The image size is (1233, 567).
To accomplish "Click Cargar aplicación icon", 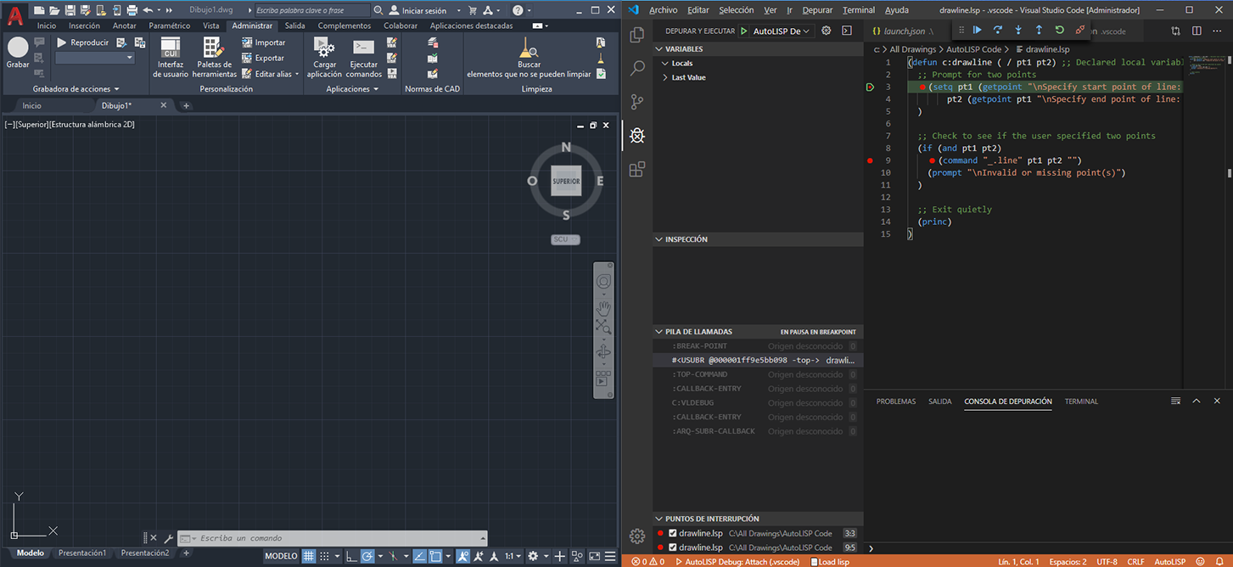I will click(x=324, y=46).
